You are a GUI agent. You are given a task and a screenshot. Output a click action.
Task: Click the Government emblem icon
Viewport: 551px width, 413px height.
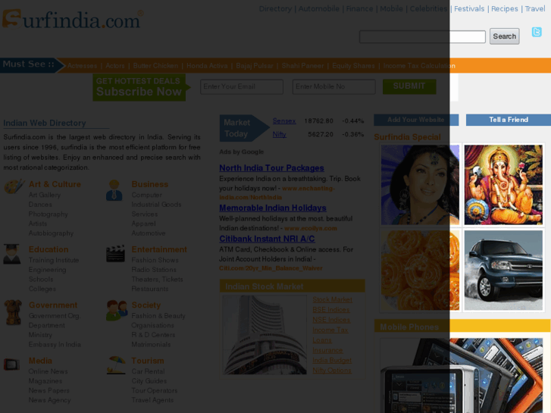13,312
